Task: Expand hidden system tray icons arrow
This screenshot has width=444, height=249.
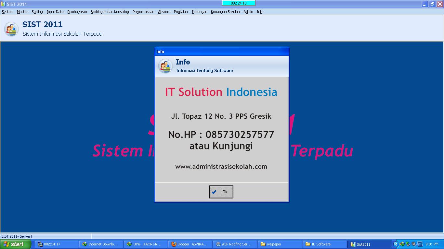Action: click(396, 244)
